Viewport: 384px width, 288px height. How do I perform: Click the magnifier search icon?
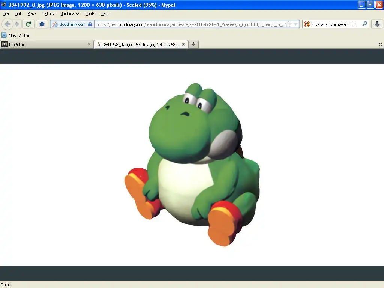tap(364, 24)
